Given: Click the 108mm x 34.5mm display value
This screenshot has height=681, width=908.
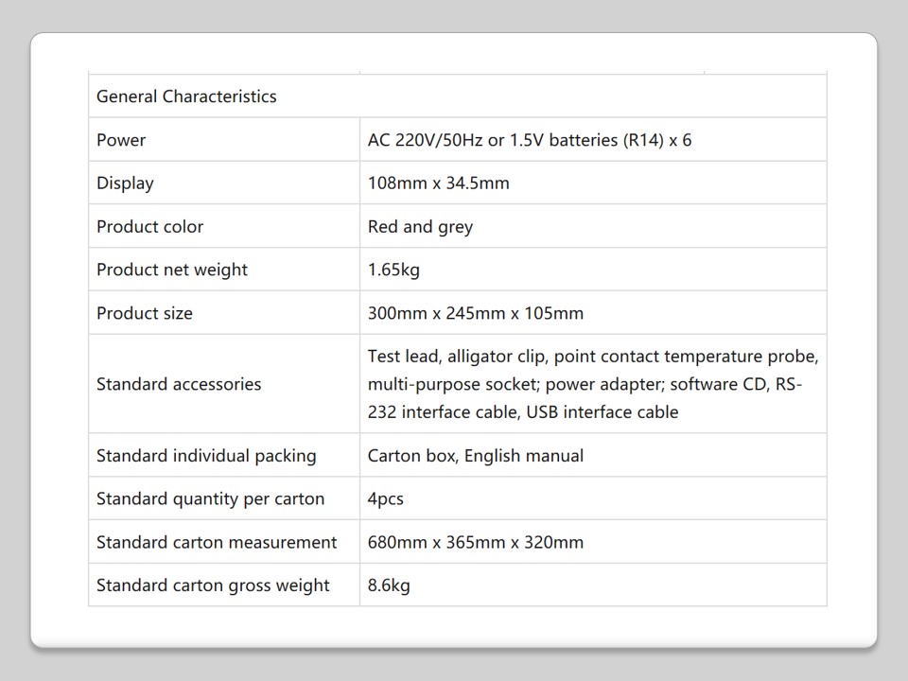Looking at the screenshot, I should [x=438, y=183].
